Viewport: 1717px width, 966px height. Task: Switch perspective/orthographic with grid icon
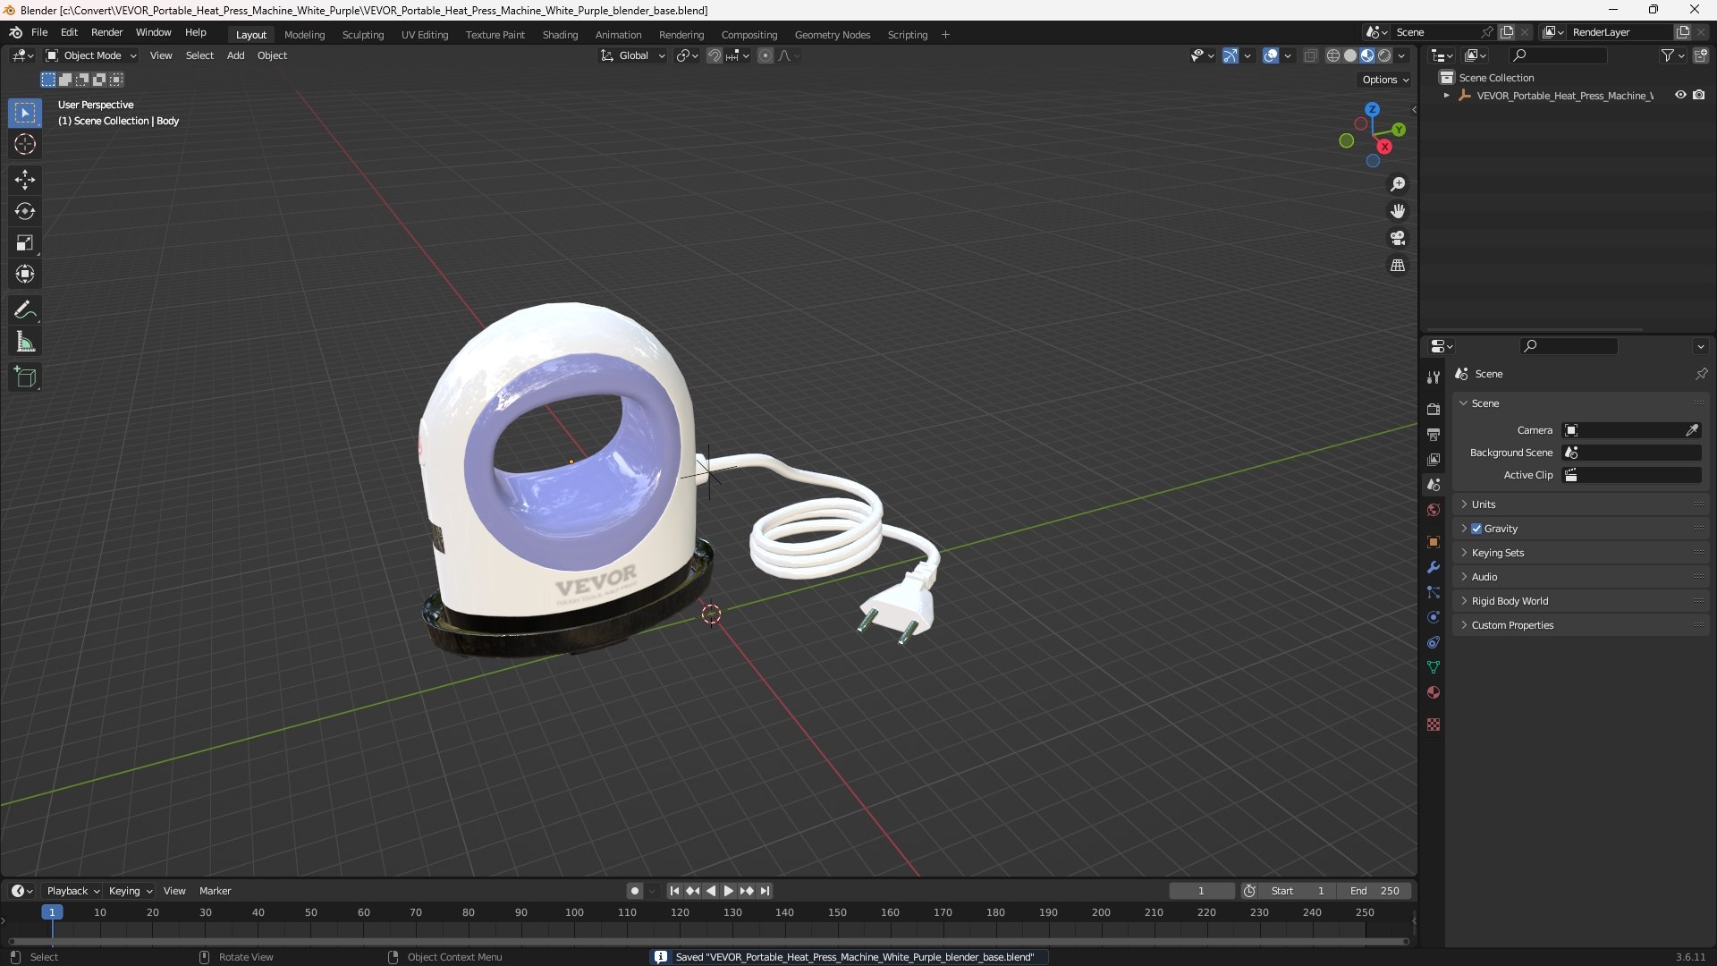pos(1398,266)
